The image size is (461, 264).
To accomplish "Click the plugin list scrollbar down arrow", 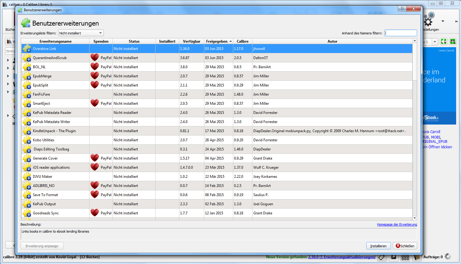I will (415, 218).
